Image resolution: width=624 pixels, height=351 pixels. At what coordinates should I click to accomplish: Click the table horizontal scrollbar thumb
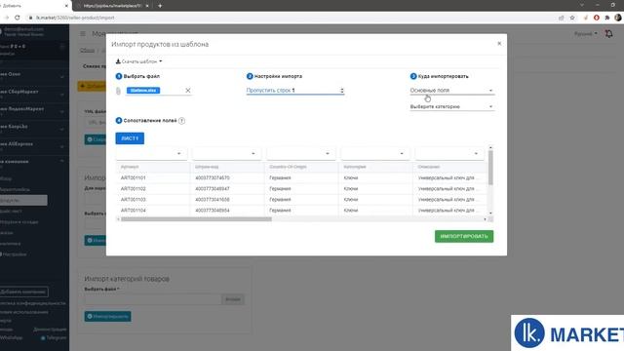pyautogui.click(x=196, y=219)
